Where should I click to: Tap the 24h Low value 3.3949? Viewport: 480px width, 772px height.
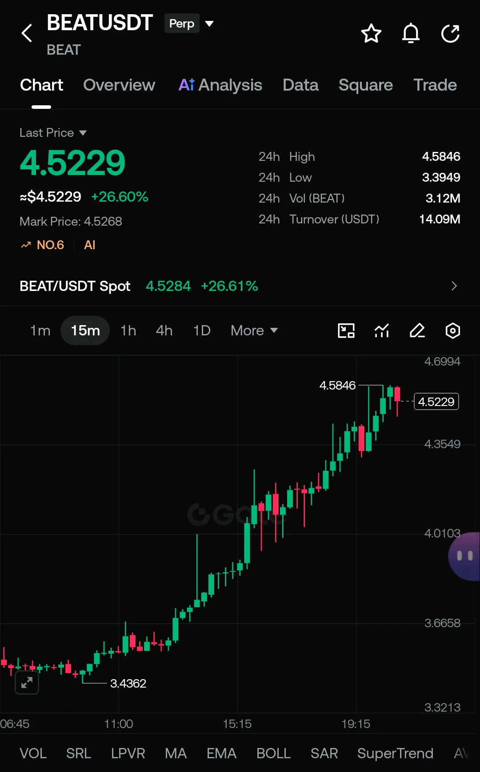point(441,177)
